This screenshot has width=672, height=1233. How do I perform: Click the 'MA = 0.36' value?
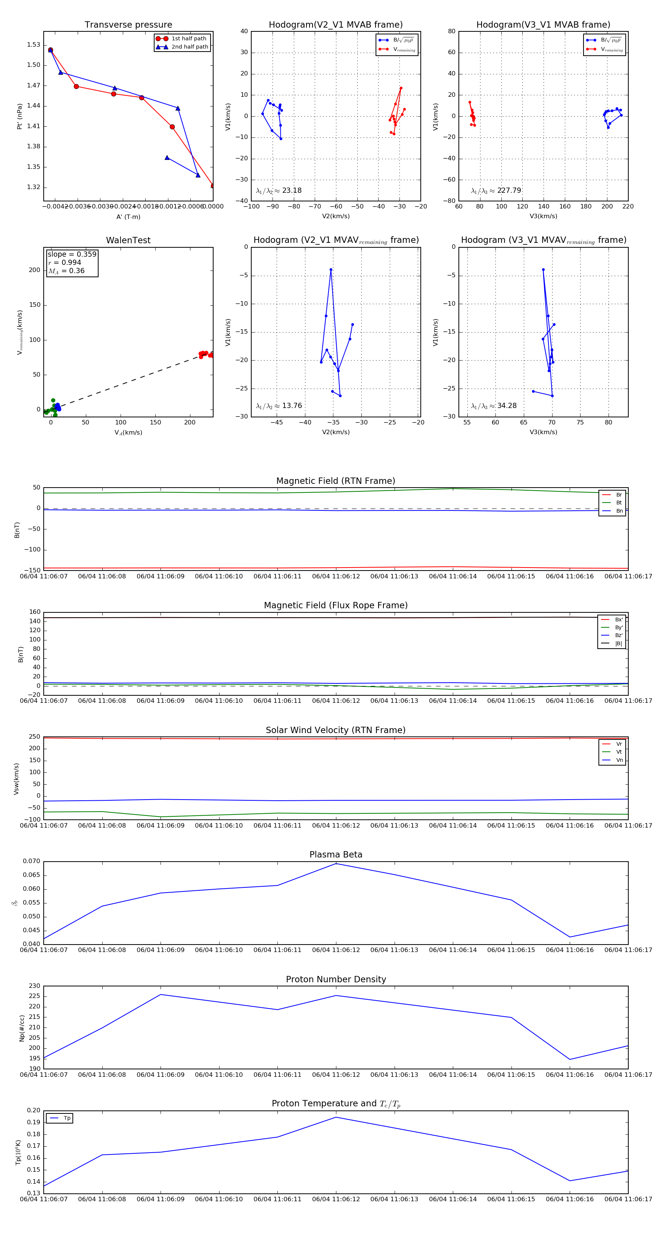pos(66,271)
